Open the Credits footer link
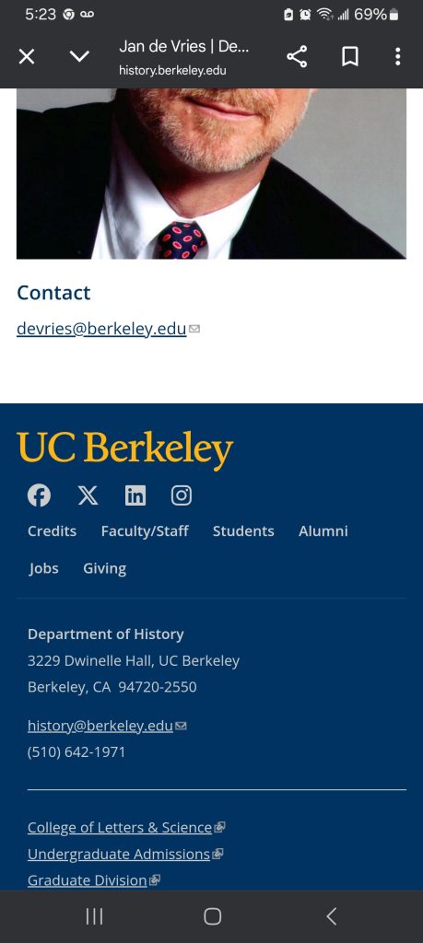The height and width of the screenshot is (943, 423). point(53,531)
